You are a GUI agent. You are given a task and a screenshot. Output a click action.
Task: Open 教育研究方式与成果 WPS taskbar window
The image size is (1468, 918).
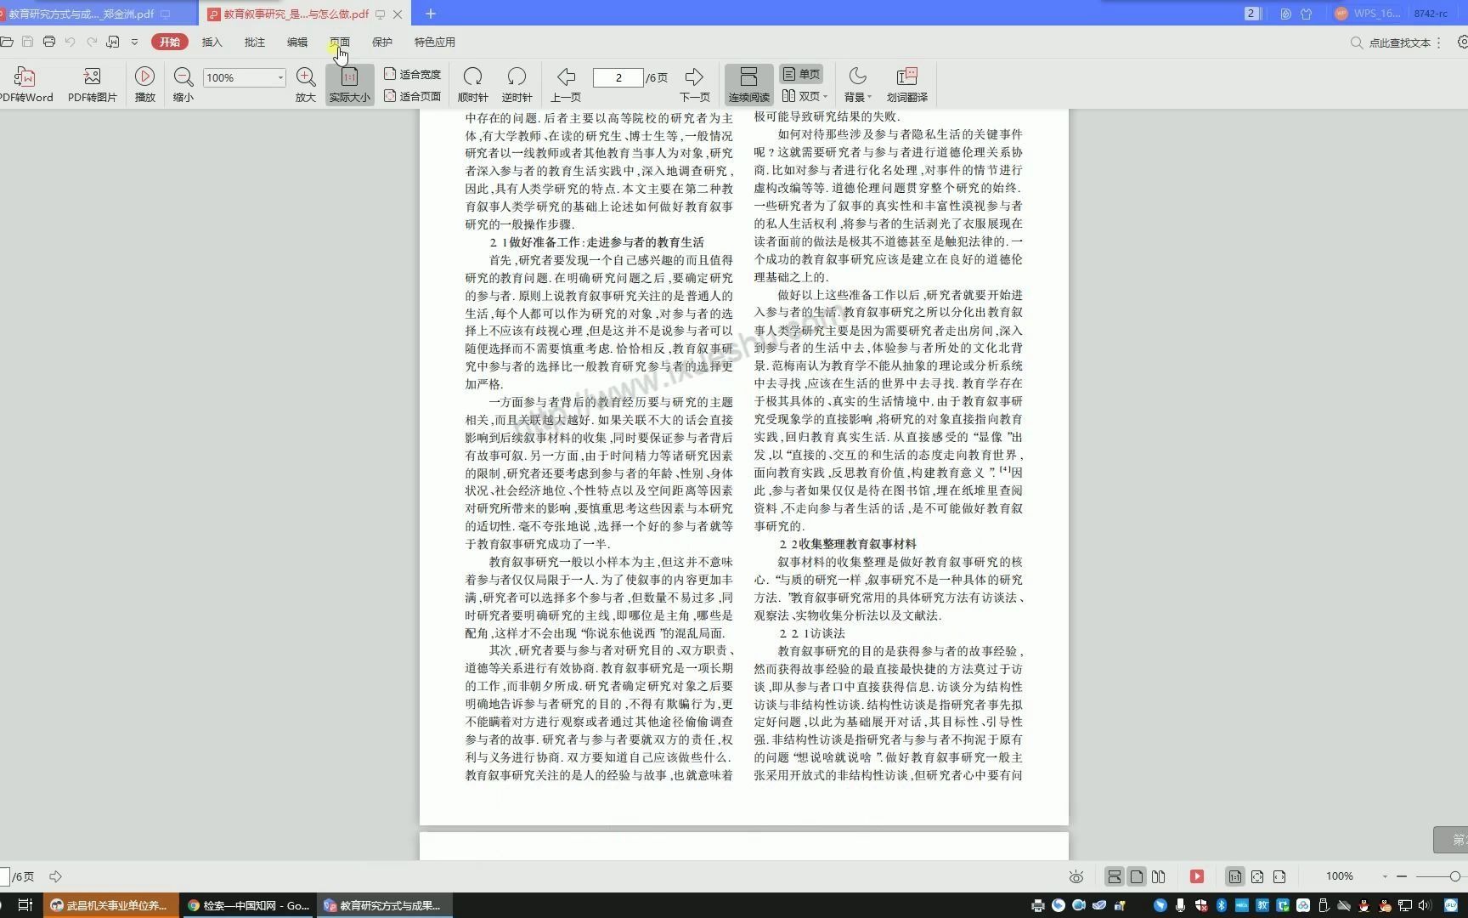click(x=386, y=905)
